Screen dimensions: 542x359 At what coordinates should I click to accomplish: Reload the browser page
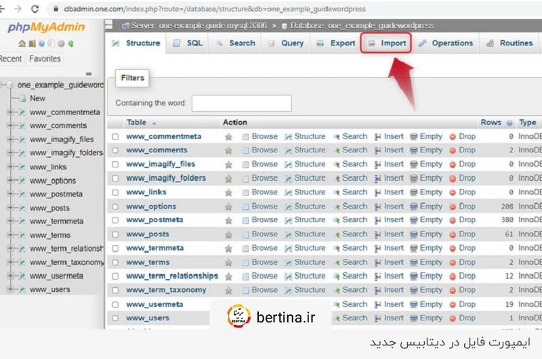35,9
